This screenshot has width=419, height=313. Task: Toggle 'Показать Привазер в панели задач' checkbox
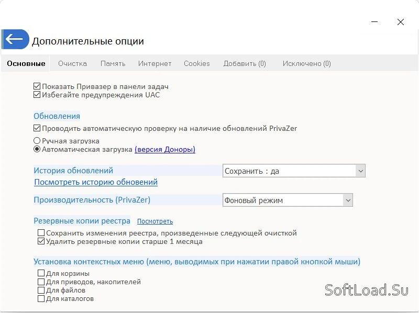coord(37,86)
